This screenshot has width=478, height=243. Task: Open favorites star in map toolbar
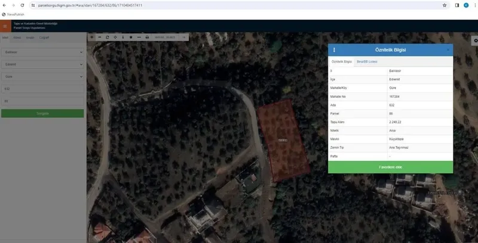(131, 37)
